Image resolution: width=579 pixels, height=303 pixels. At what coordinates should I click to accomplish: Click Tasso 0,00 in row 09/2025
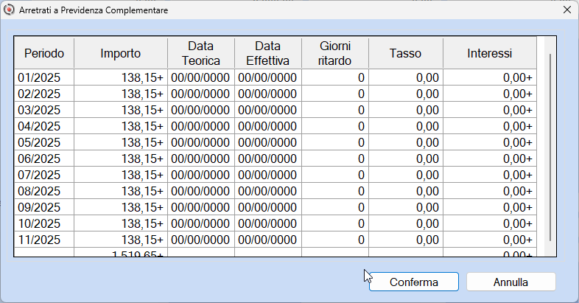(405, 208)
